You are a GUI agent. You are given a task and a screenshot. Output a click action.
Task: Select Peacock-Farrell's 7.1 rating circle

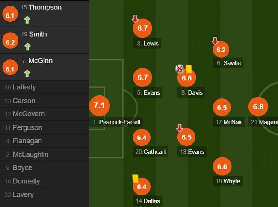coord(99,106)
